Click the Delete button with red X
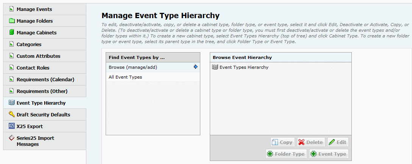The width and height of the screenshot is (412, 164). [x=311, y=142]
